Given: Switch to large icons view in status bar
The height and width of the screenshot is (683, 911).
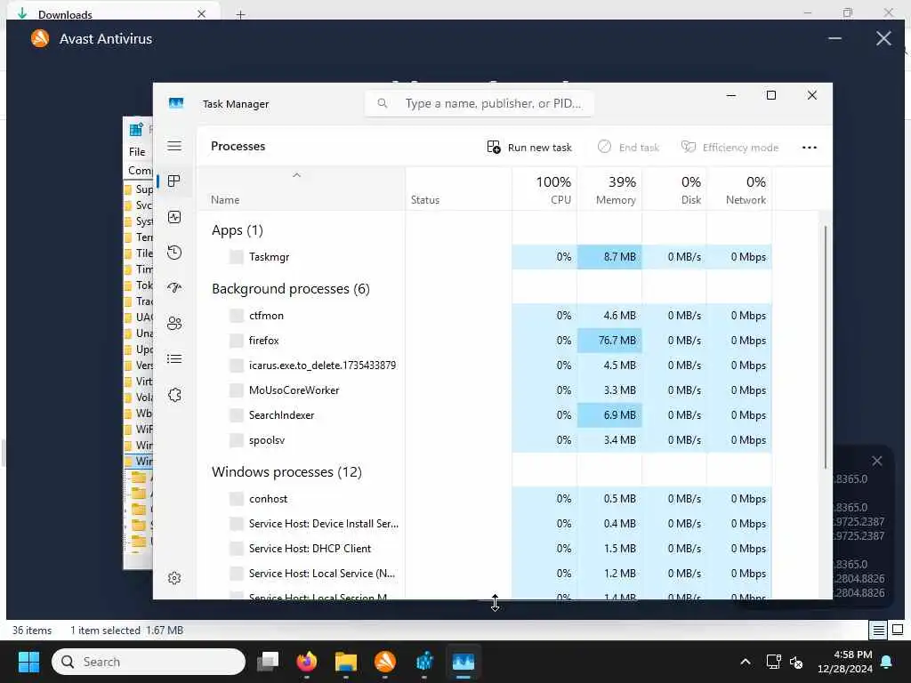Looking at the screenshot, I should (897, 630).
